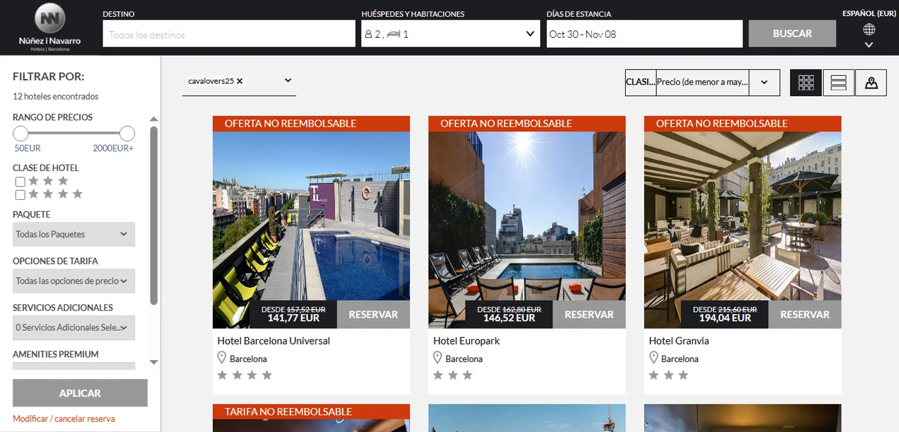899x432 pixels.
Task: Click Barcelona under Hotel Europark
Action: (x=464, y=359)
